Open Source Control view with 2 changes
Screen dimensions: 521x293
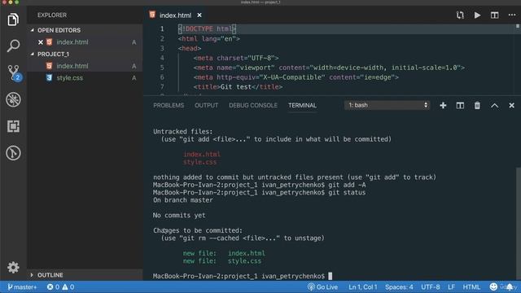(14, 72)
